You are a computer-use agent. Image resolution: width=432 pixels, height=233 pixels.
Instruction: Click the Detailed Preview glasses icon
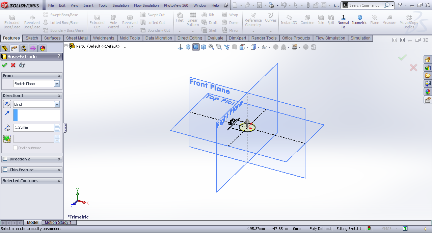click(x=22, y=65)
